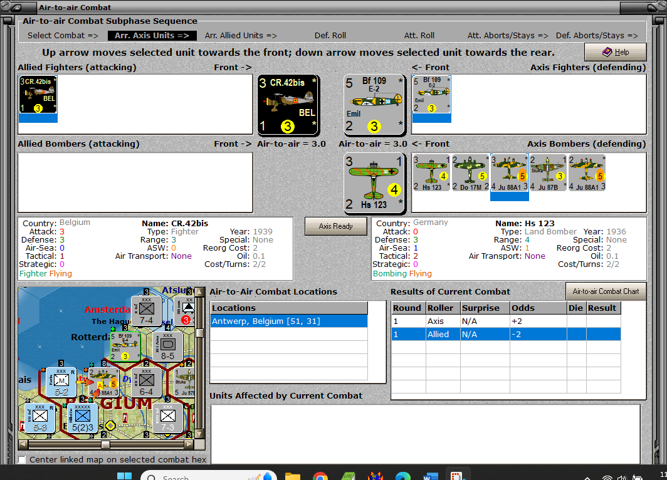This screenshot has width=667, height=480.
Task: Select the Ju 87B Stuka bomber counter
Action: point(548,172)
